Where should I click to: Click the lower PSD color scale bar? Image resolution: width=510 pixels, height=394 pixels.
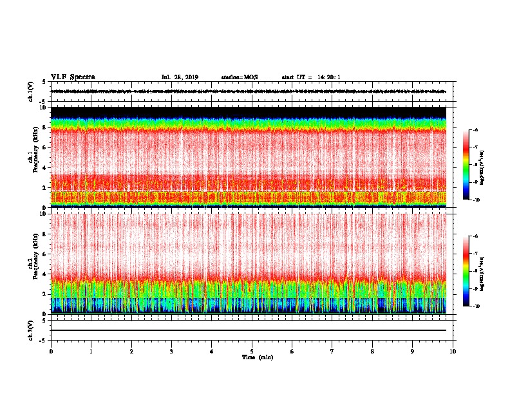[466, 271]
